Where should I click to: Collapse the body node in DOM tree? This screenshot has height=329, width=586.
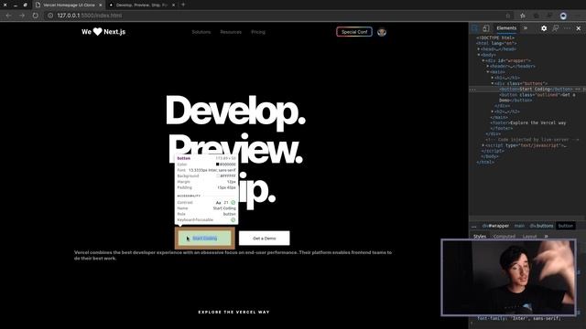coord(478,55)
